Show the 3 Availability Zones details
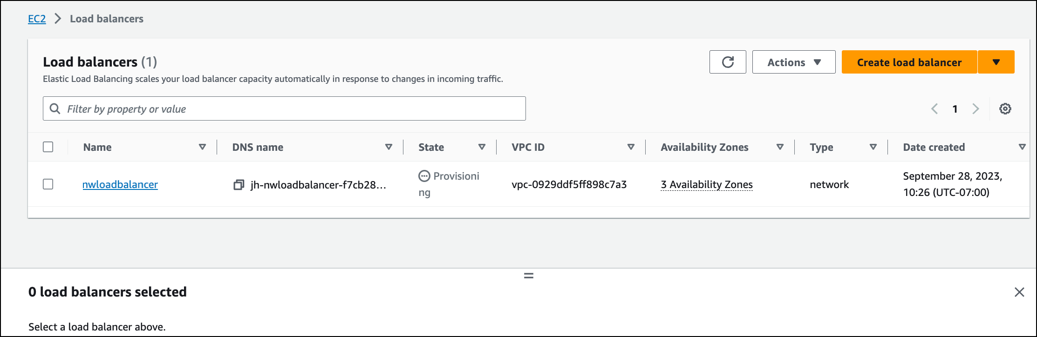Screen dimensions: 1037x337 (x=706, y=184)
